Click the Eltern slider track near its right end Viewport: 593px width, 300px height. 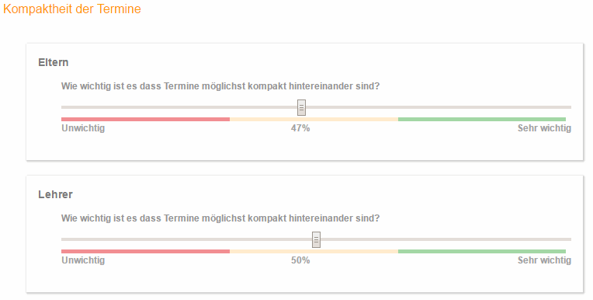pos(560,107)
